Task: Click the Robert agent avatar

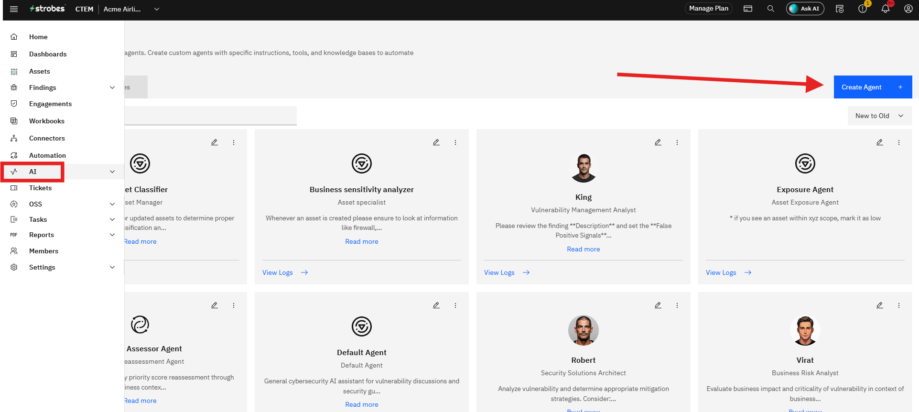Action: [x=583, y=330]
